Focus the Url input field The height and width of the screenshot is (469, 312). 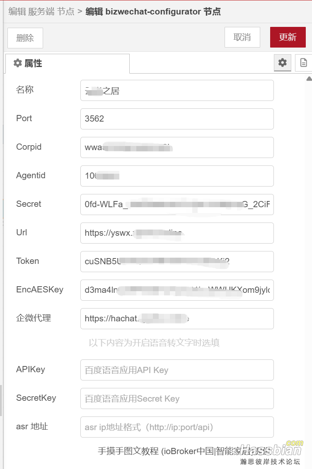[x=177, y=233]
